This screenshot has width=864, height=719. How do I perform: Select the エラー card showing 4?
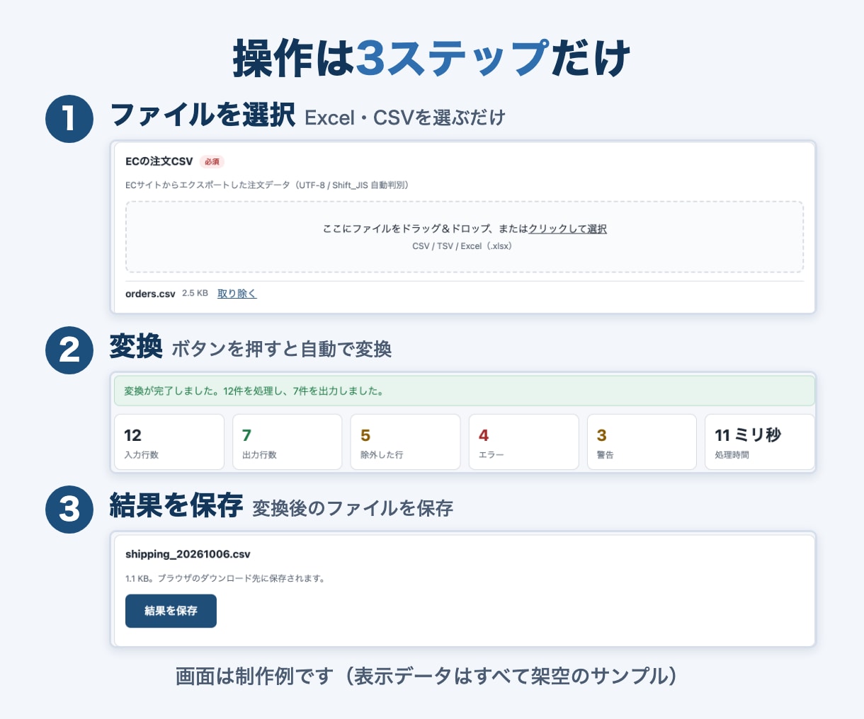523,442
